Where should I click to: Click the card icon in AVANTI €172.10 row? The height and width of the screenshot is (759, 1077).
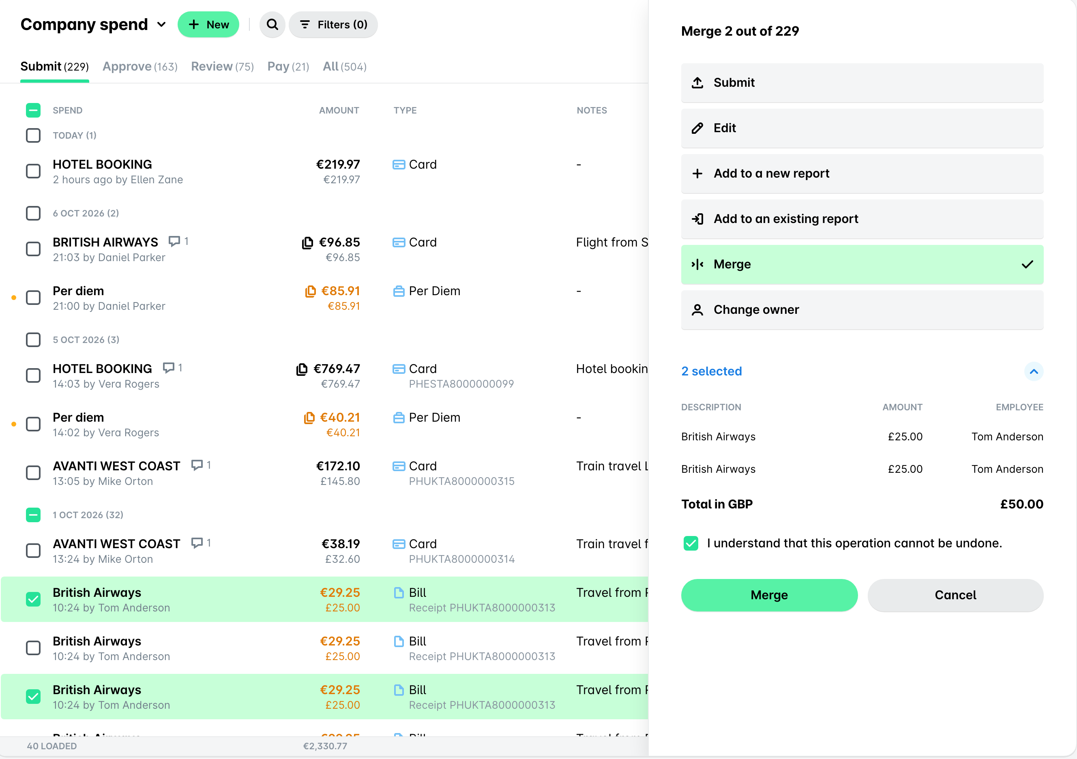click(x=399, y=466)
